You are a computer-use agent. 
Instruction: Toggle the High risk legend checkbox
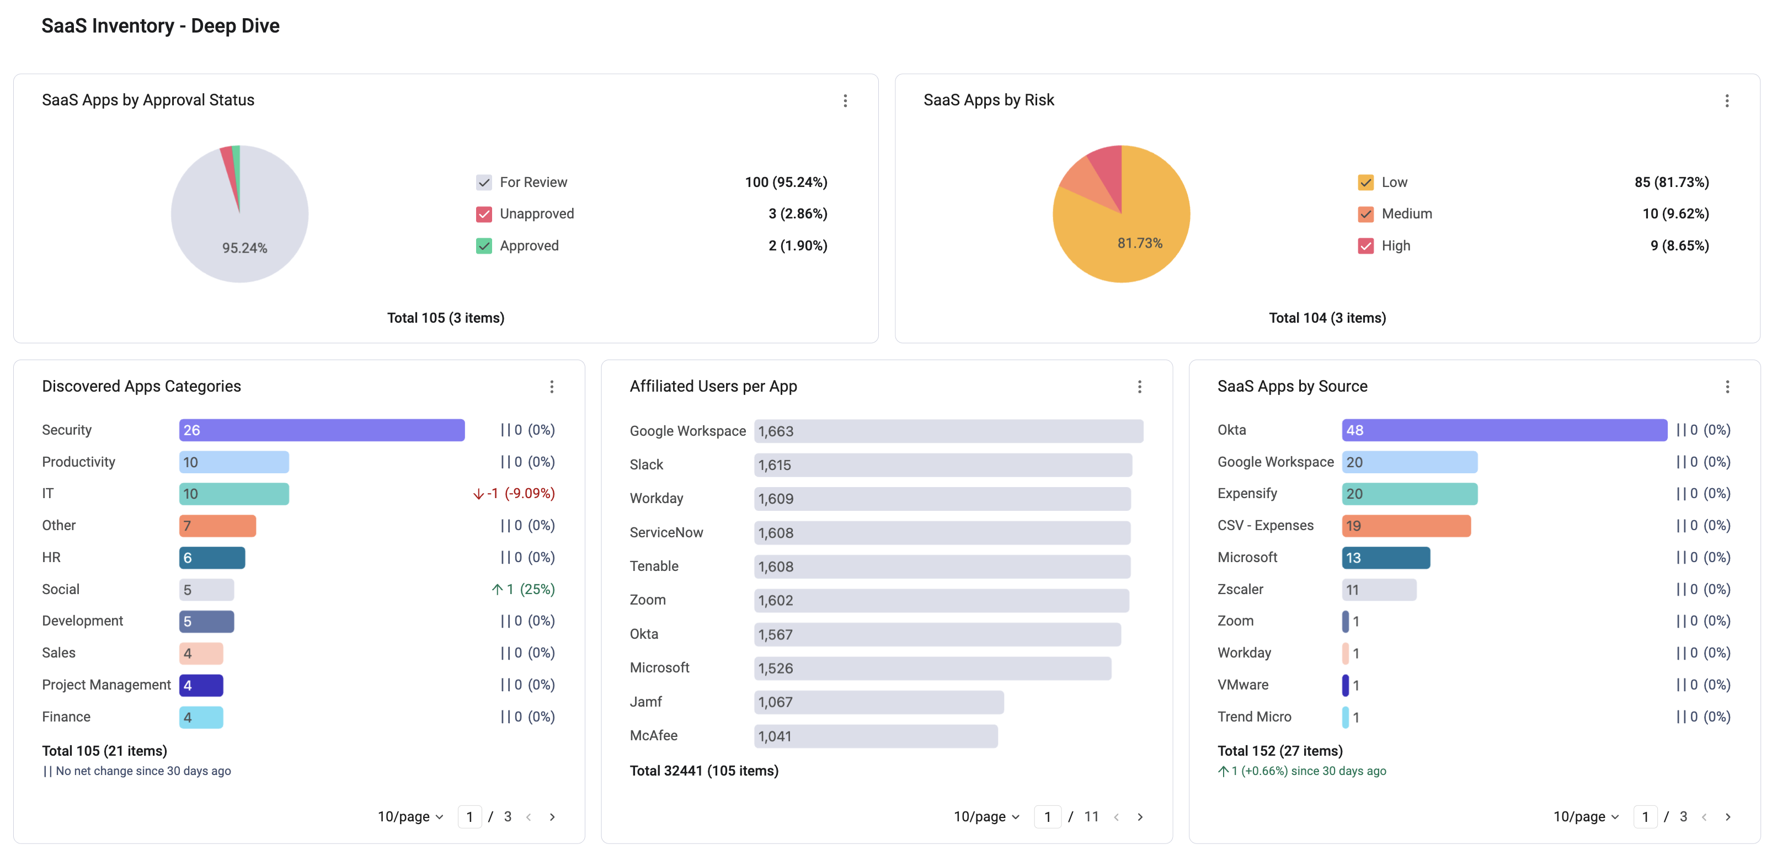[1365, 245]
